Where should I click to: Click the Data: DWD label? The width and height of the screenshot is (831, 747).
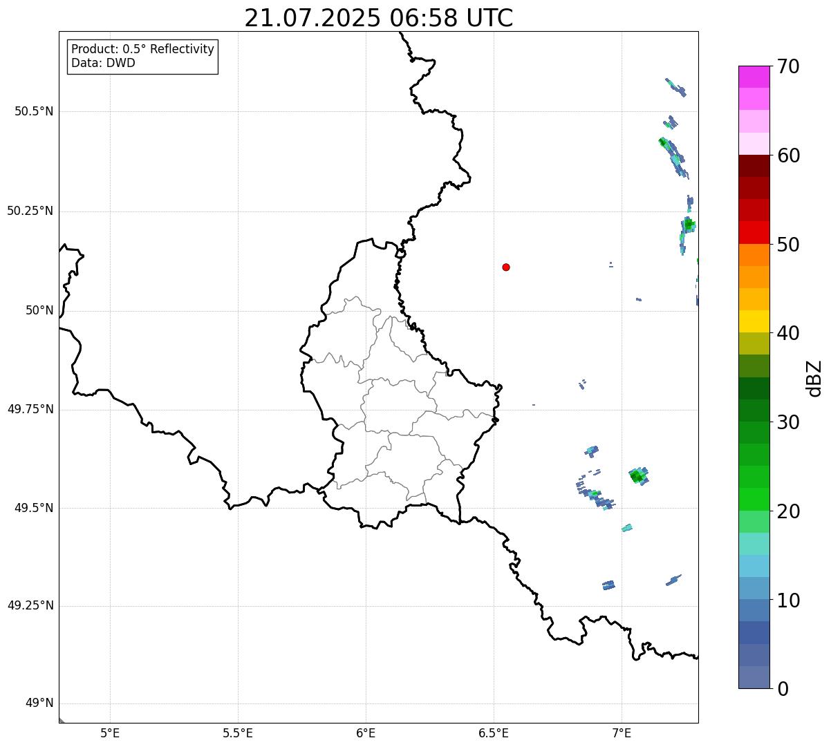point(103,63)
